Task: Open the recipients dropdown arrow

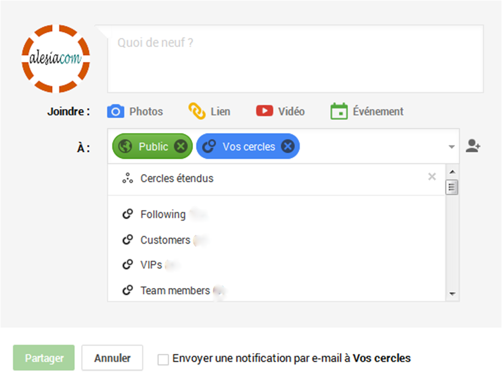Action: click(451, 147)
